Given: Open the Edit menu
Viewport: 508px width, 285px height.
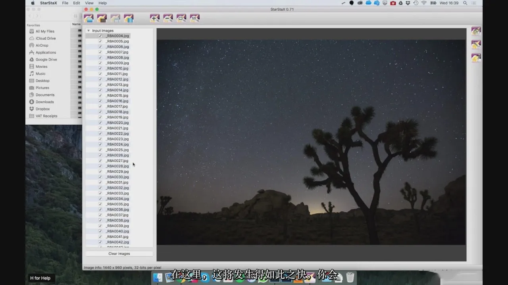Looking at the screenshot, I should 77,3.
